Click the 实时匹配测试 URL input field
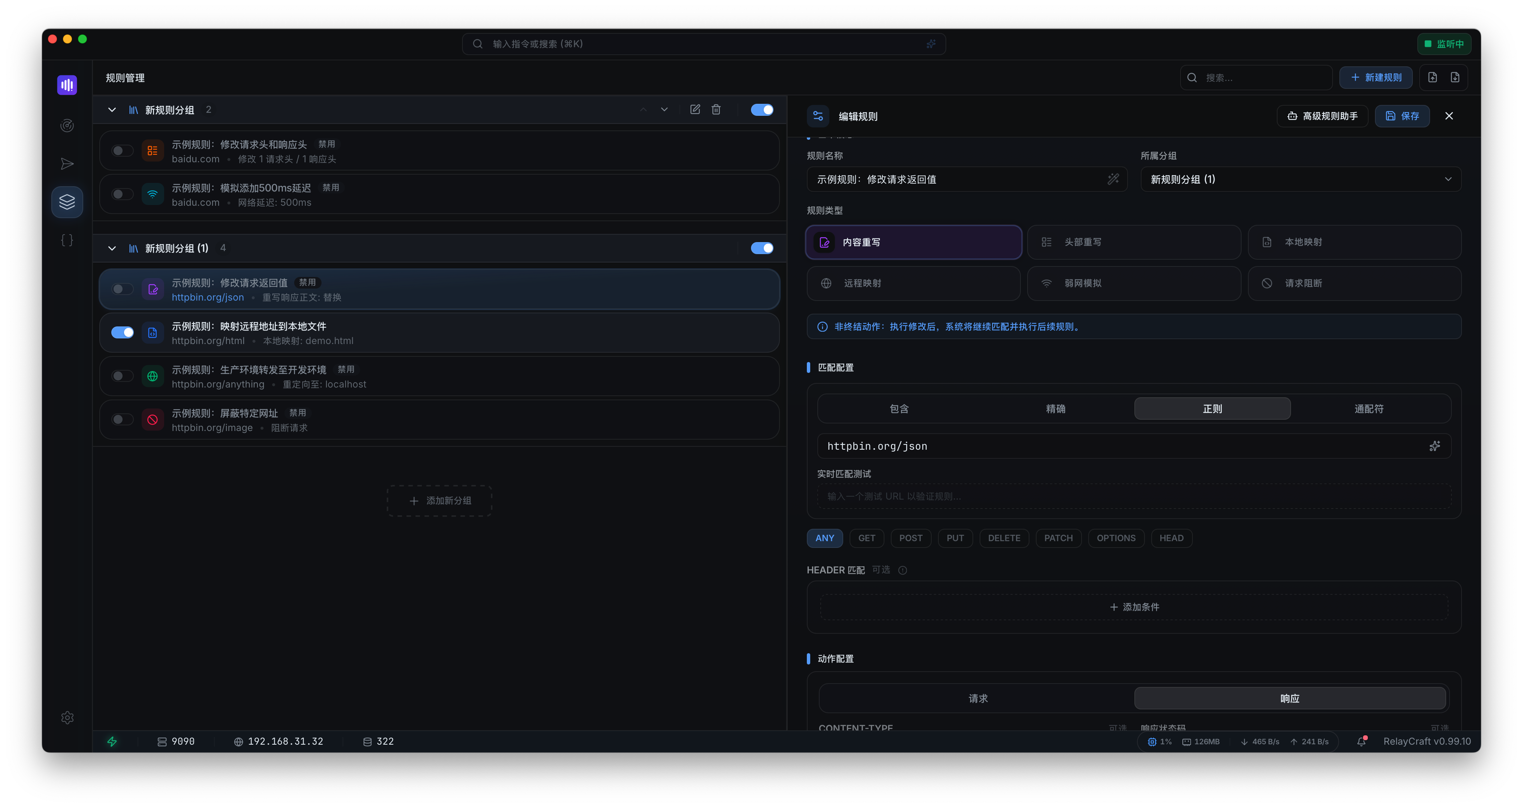Screen dimensions: 1523x808 click(x=1133, y=497)
